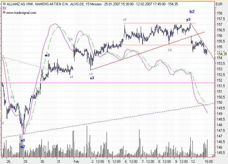The height and width of the screenshot is (164, 228).
Task: Select the horizontal magenta line across the chart
Action: click(118, 83)
